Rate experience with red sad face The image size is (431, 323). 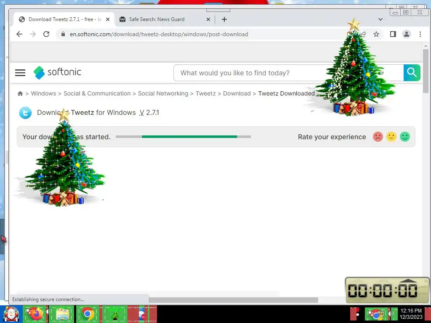coord(378,137)
